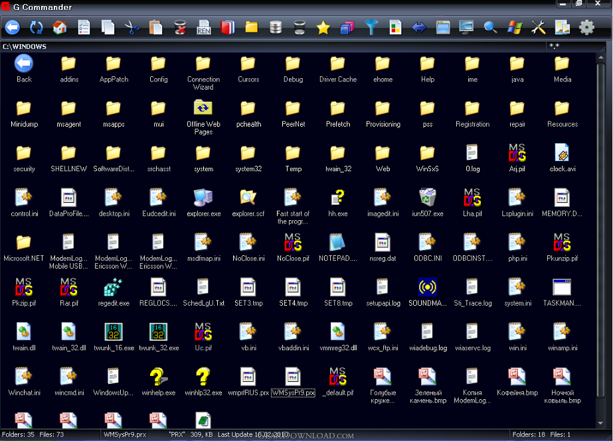Click the C:\WINDOWS path bar
Image resolution: width=613 pixels, height=441 pixels.
coord(273,46)
